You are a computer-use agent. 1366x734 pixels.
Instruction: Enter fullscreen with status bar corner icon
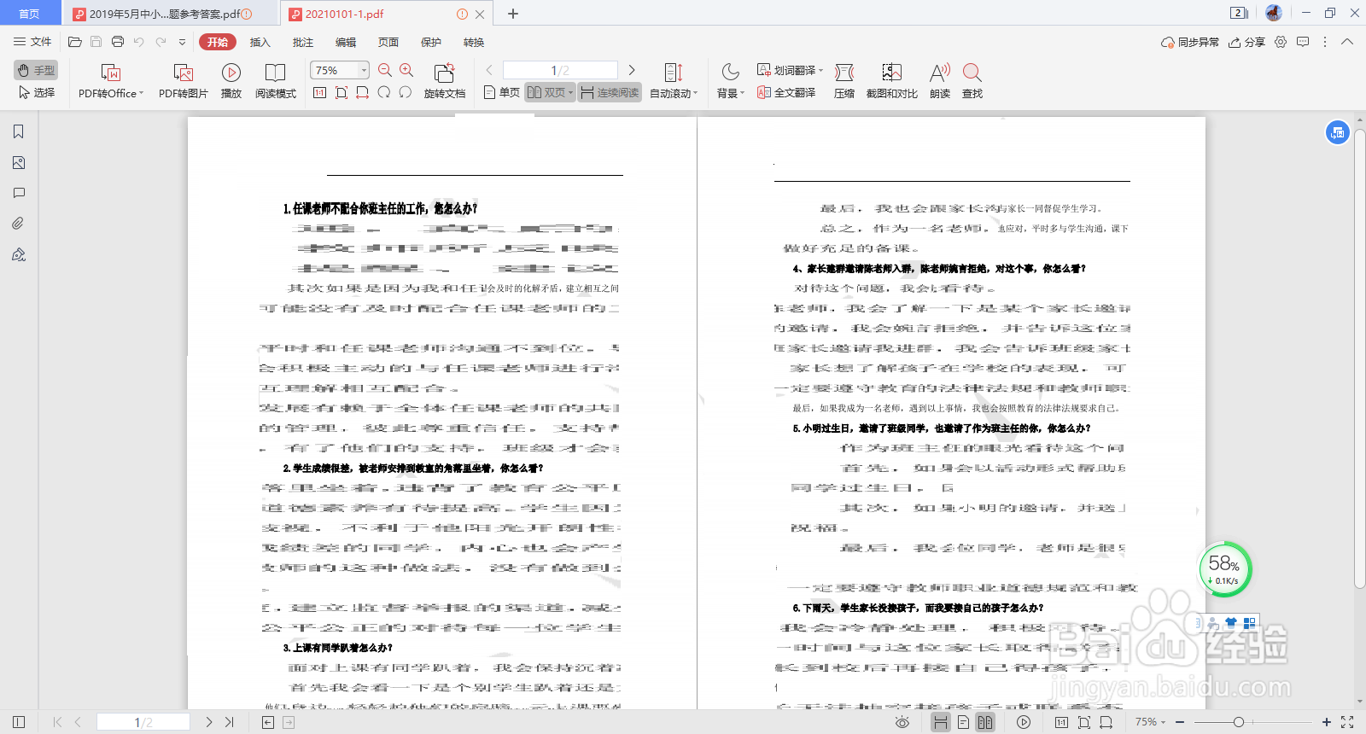point(1347,722)
